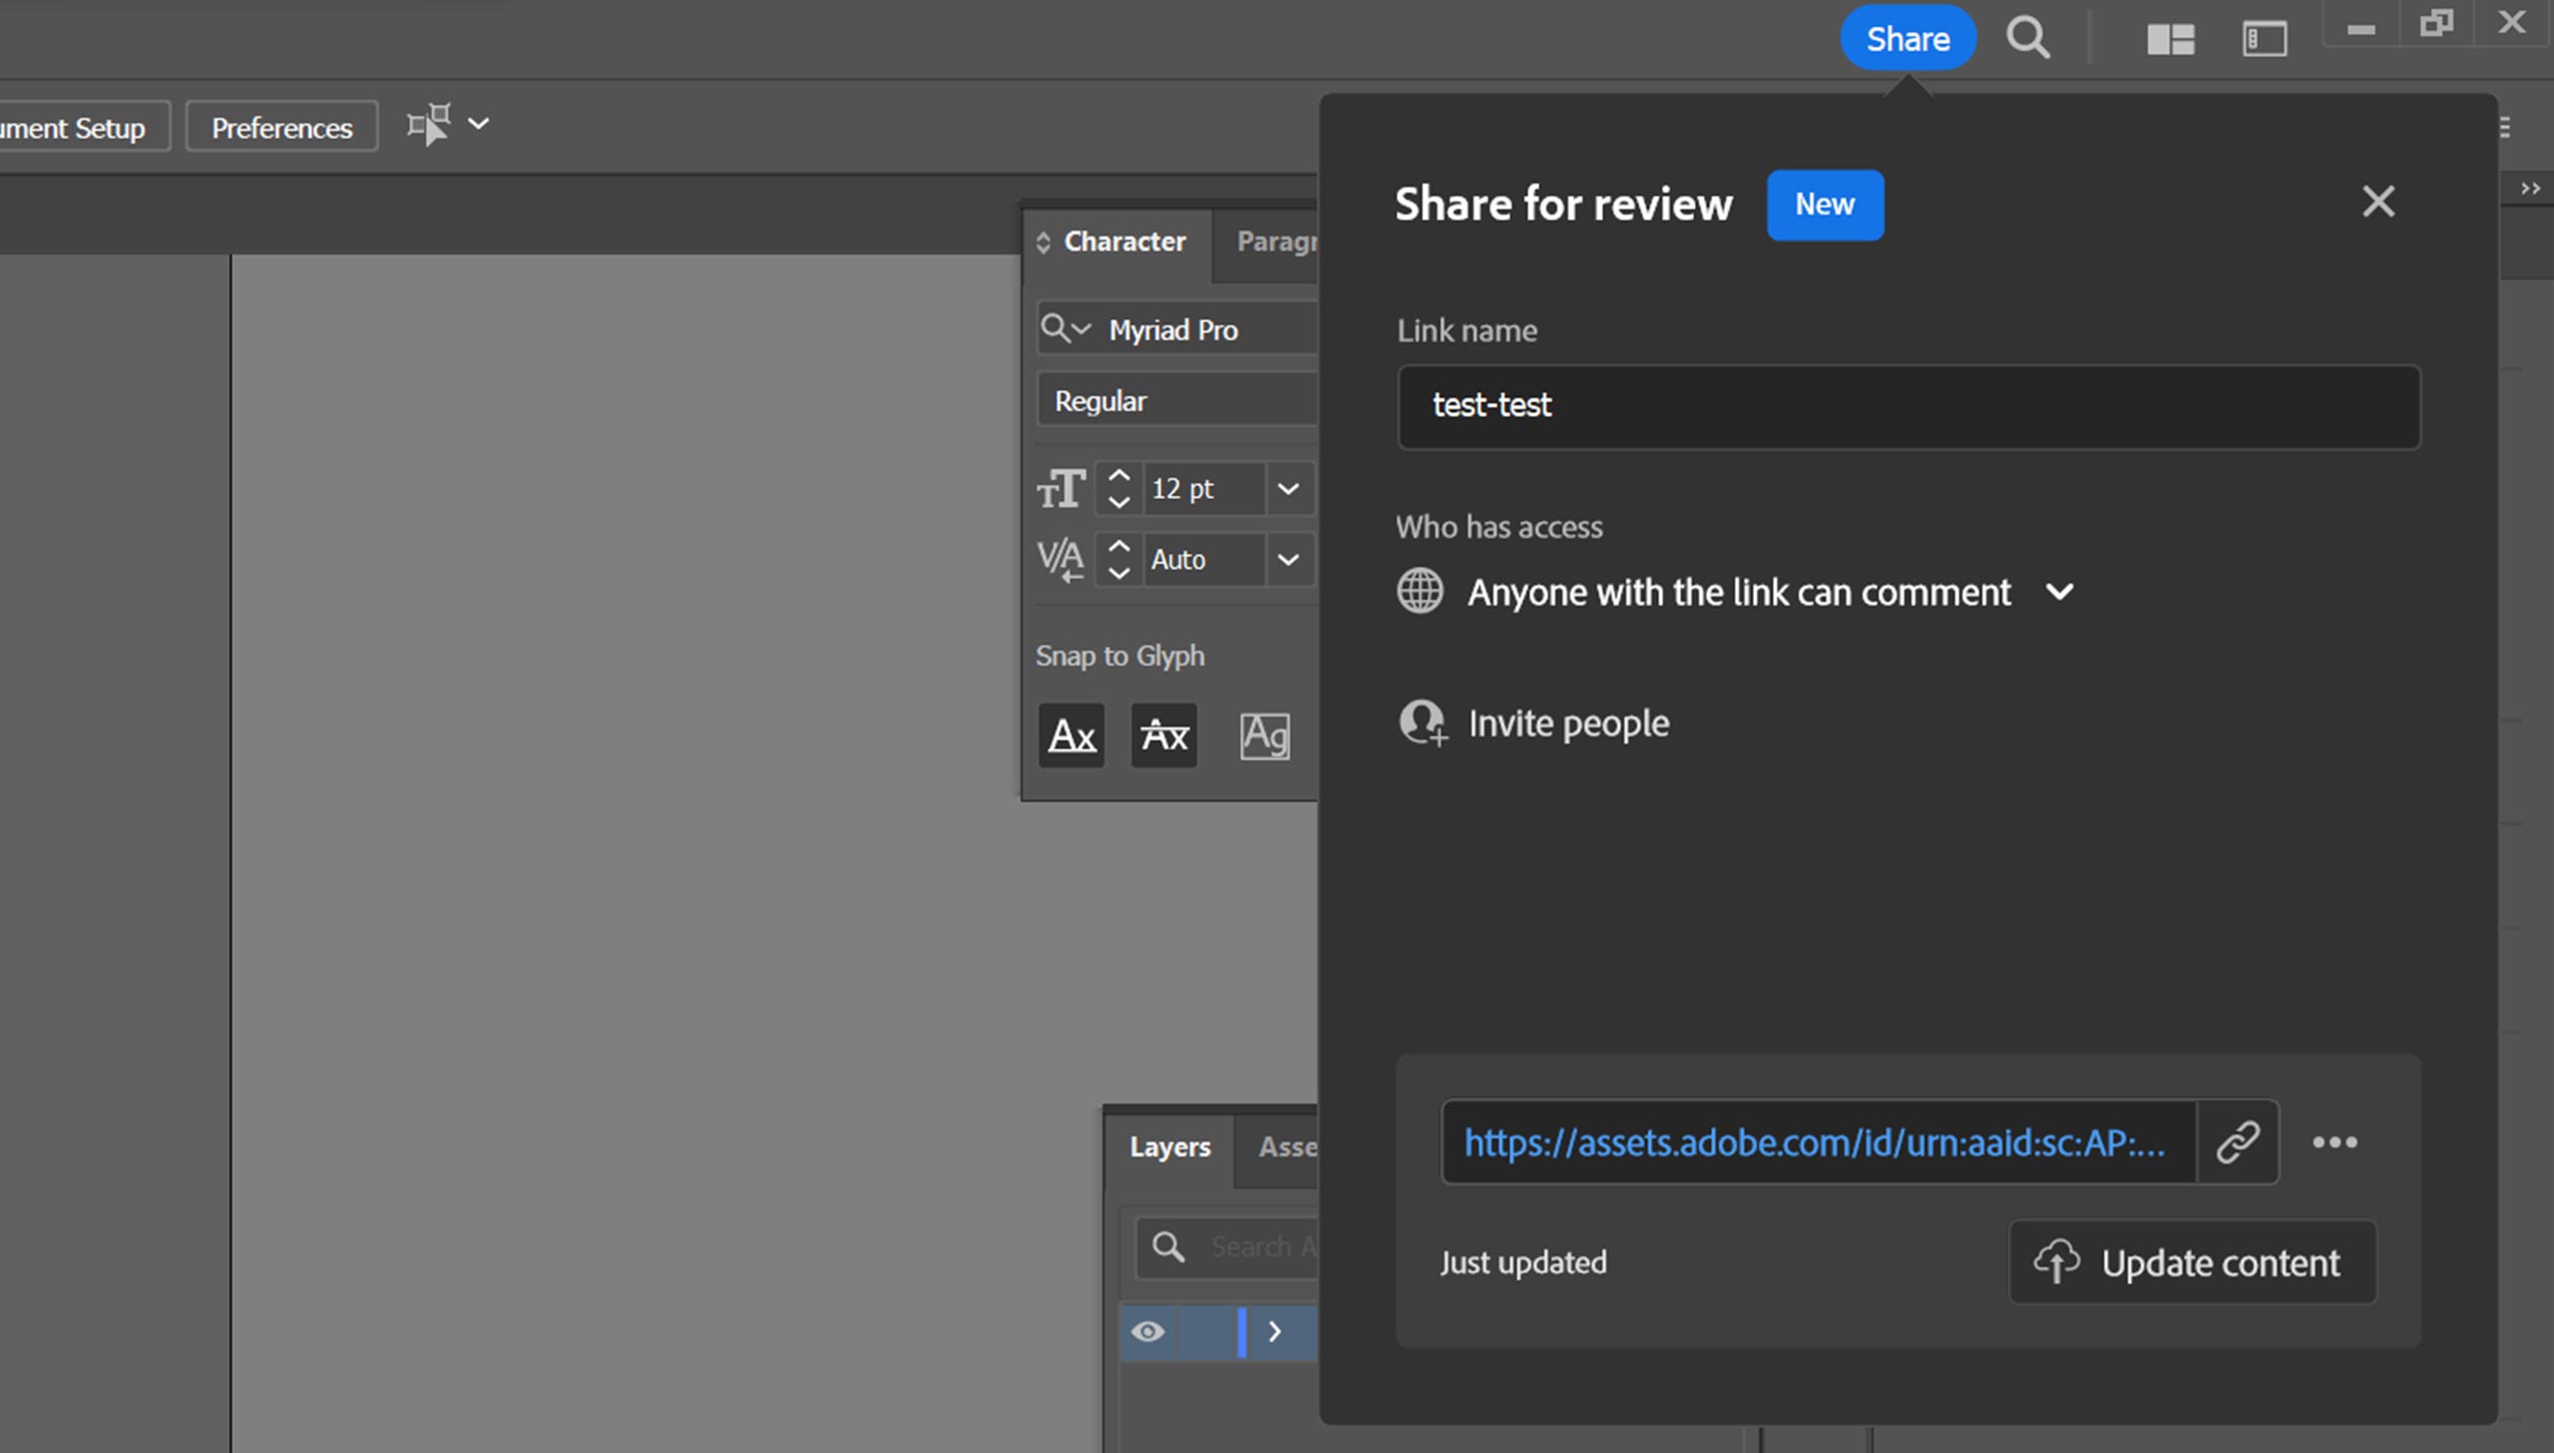
Task: Switch to the Assets tab in bottom panel
Action: (x=1289, y=1145)
